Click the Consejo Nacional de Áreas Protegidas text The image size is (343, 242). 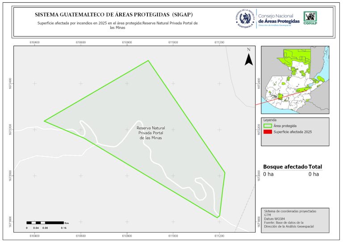tap(278, 19)
